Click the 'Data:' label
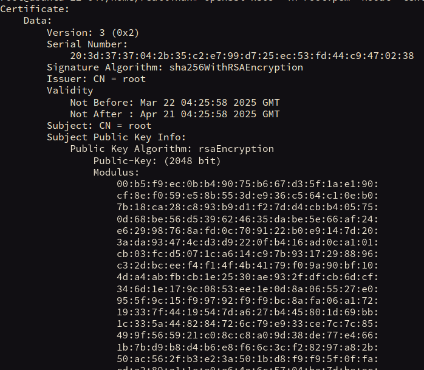This screenshot has width=424, height=370. [37, 21]
